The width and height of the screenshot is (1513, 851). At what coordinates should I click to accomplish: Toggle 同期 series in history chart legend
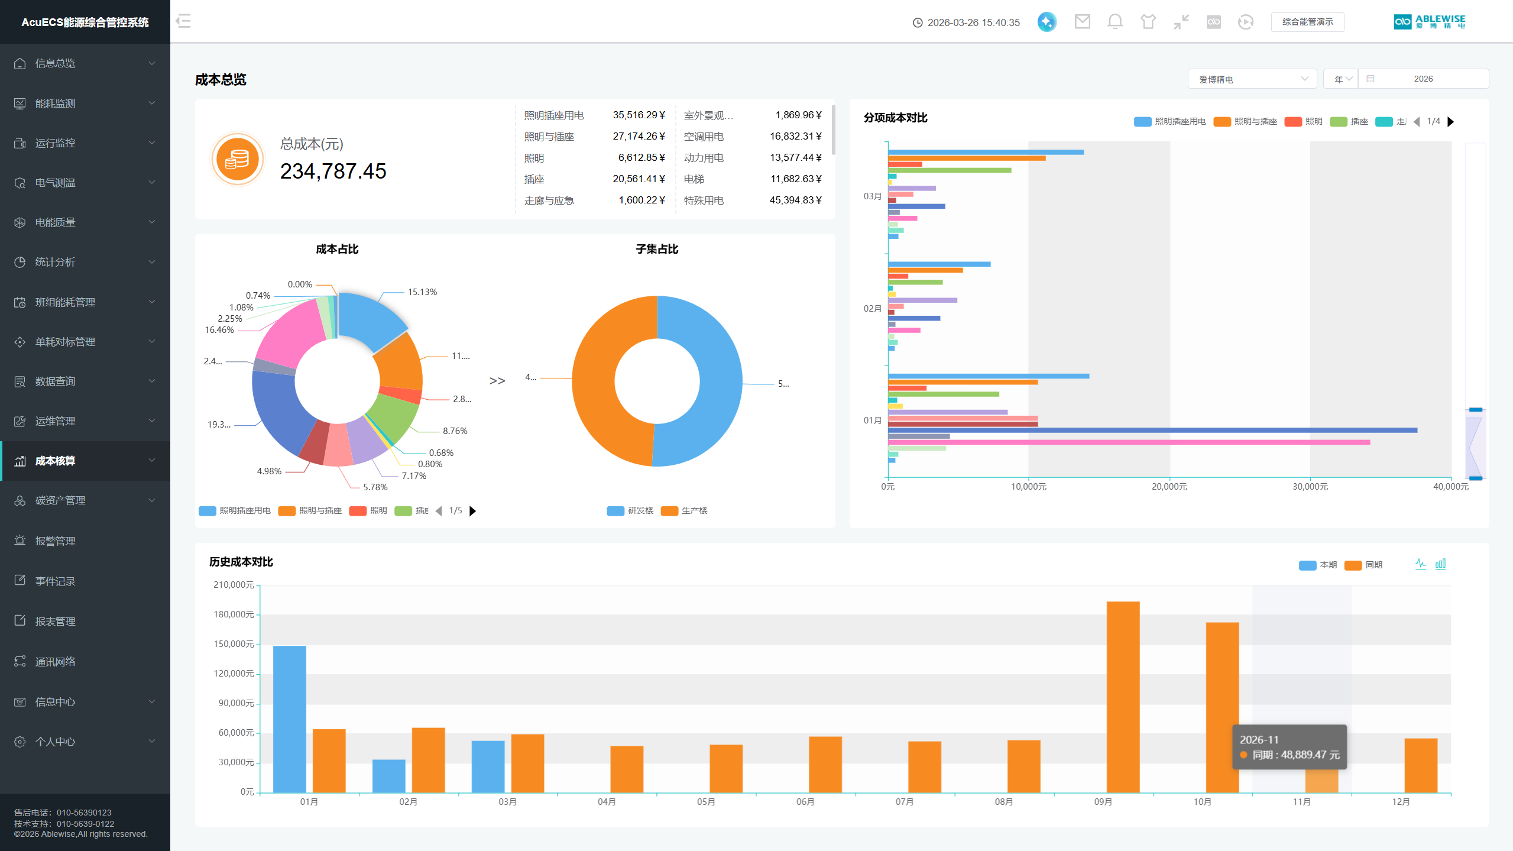(x=1363, y=565)
